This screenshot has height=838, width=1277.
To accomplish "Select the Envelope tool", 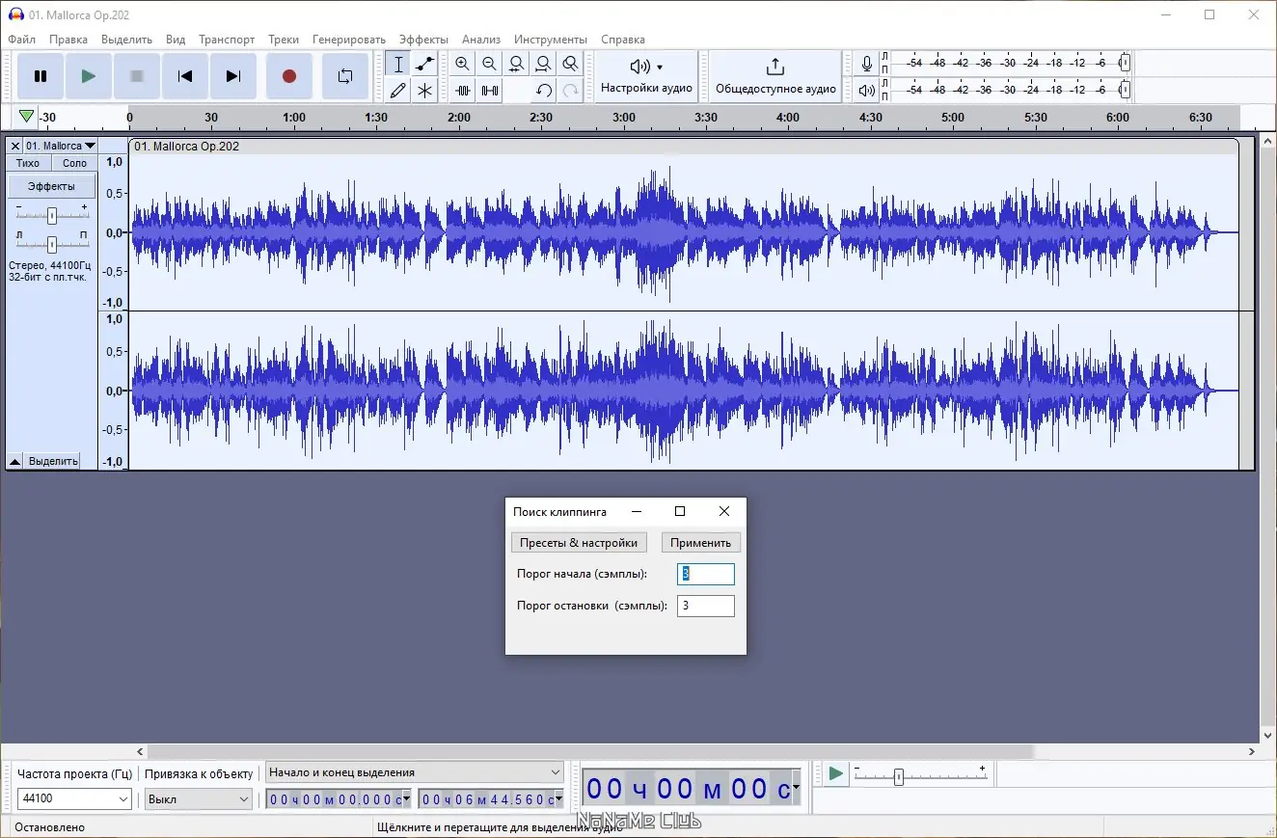I will tap(424, 65).
